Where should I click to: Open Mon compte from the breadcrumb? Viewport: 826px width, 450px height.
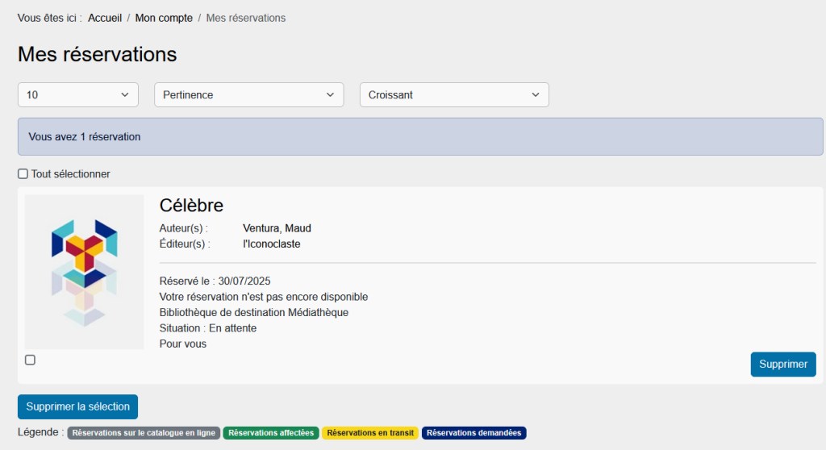[164, 18]
